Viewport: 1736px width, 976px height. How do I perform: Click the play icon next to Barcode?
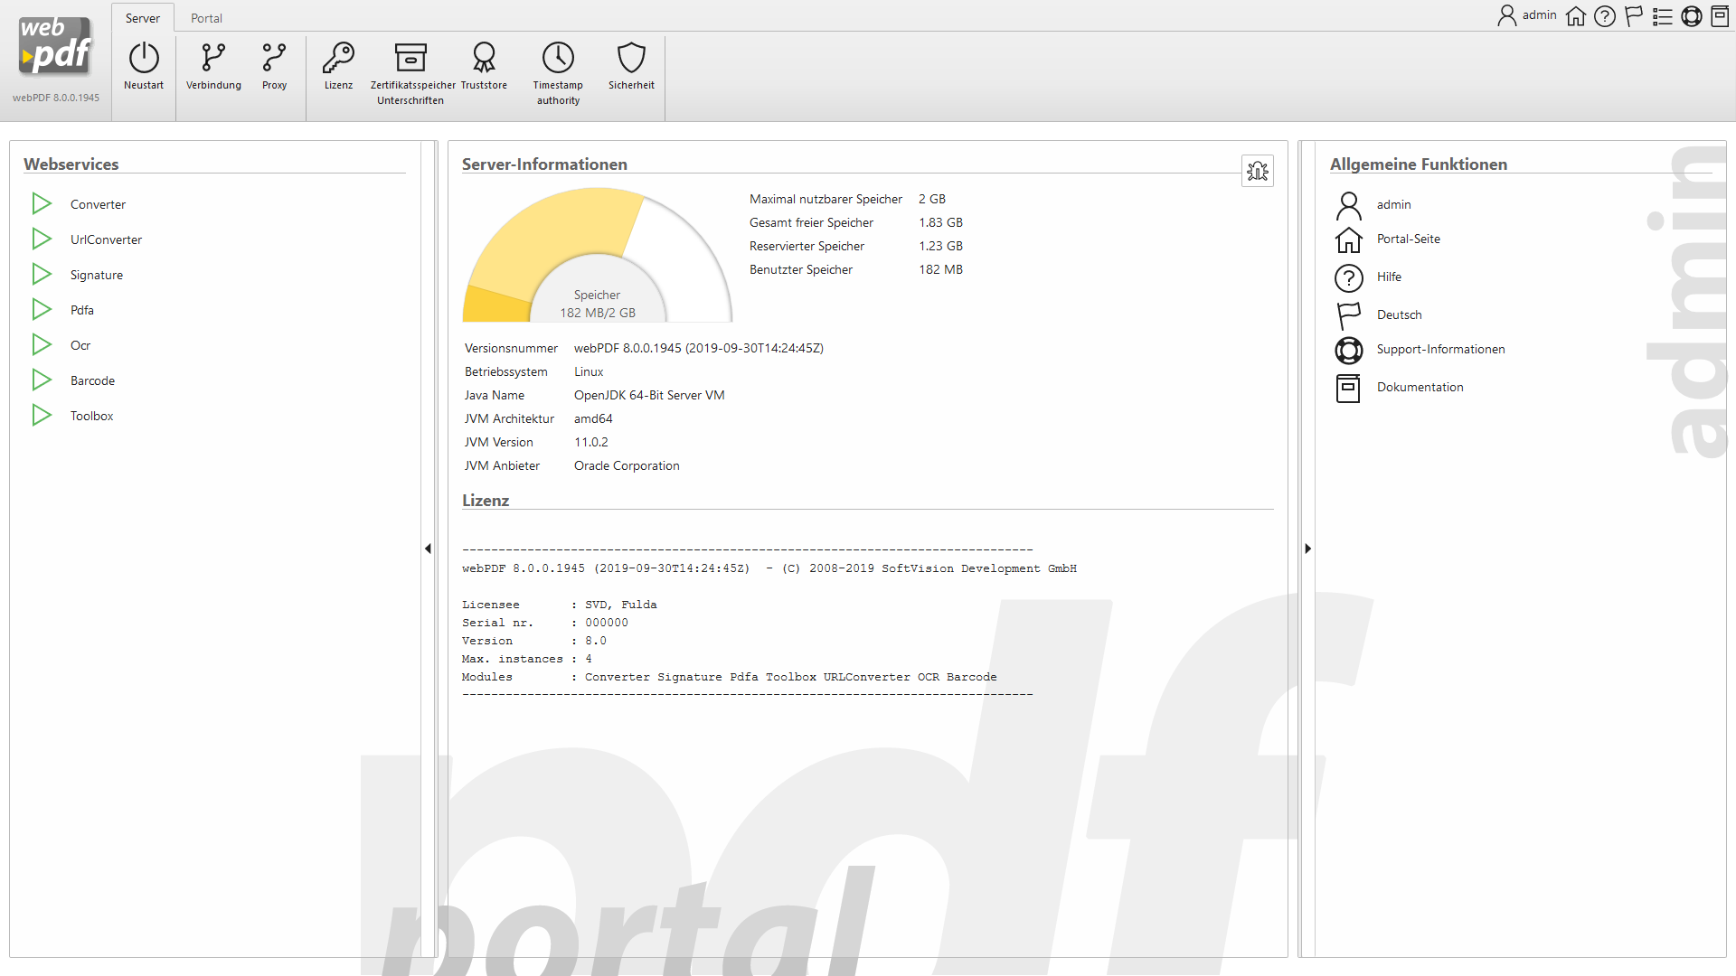coord(42,380)
